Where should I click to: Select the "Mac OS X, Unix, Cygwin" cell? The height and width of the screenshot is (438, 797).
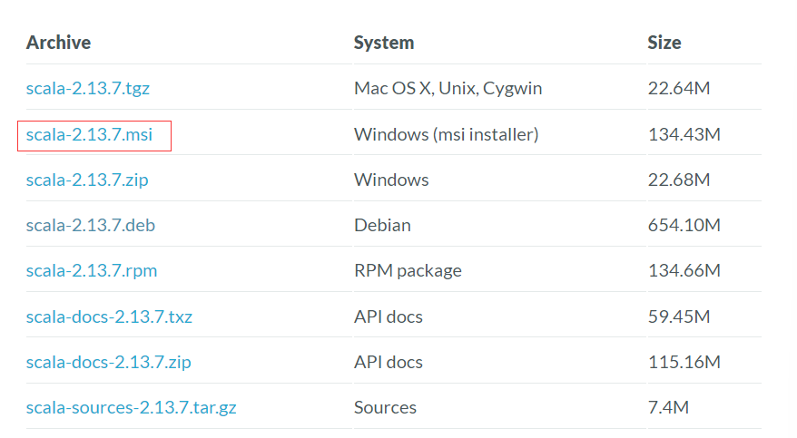coord(448,89)
